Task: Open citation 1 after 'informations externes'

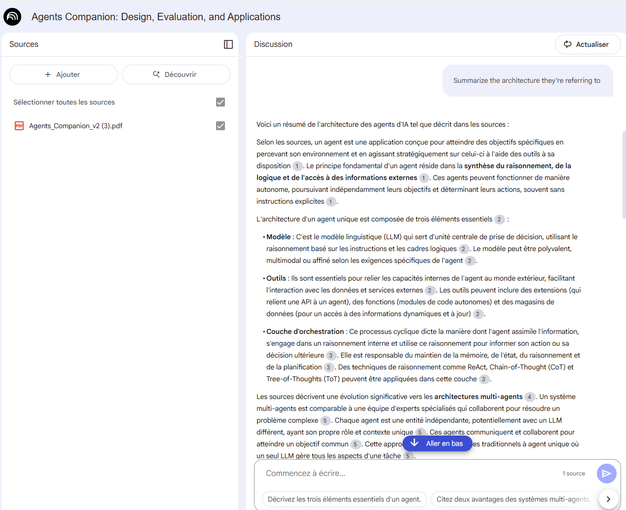Action: (x=424, y=178)
